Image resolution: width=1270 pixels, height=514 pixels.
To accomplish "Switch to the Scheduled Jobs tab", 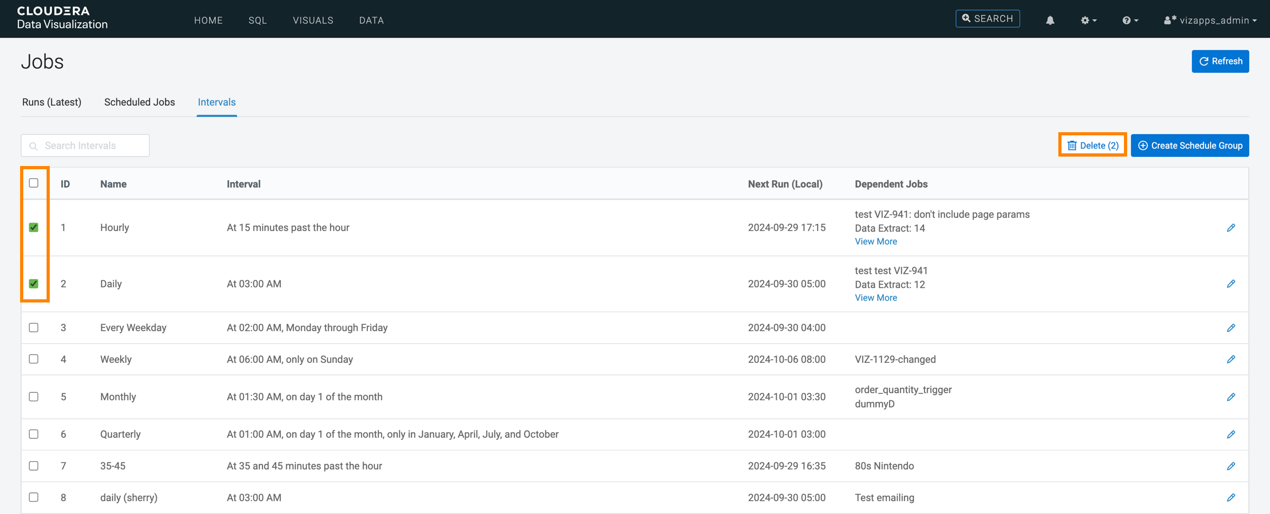I will pyautogui.click(x=139, y=102).
